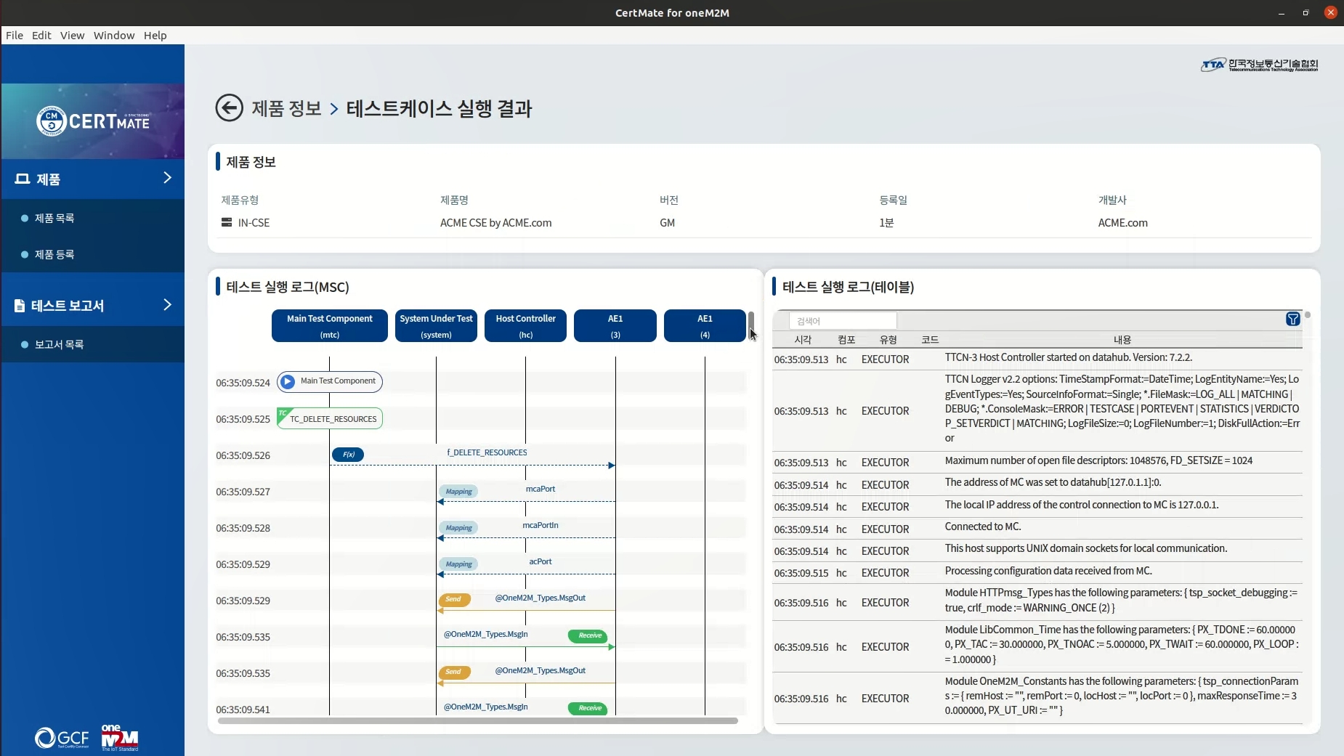Click the filter icon in log table

point(1292,319)
